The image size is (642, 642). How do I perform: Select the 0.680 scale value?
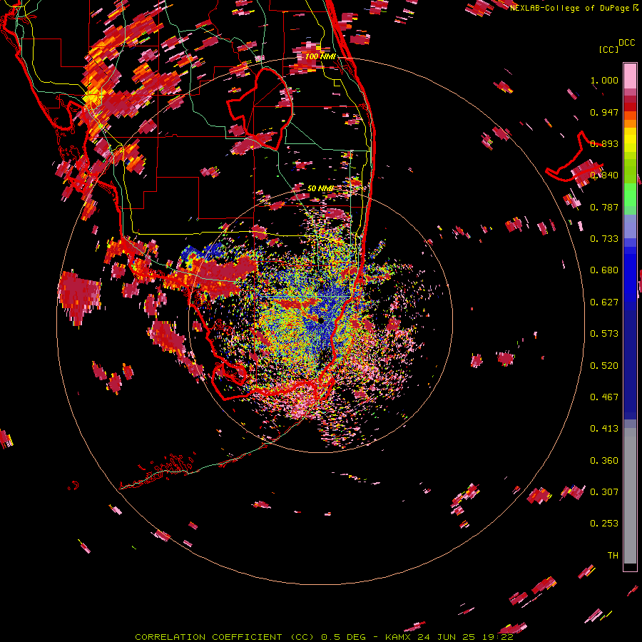604,270
